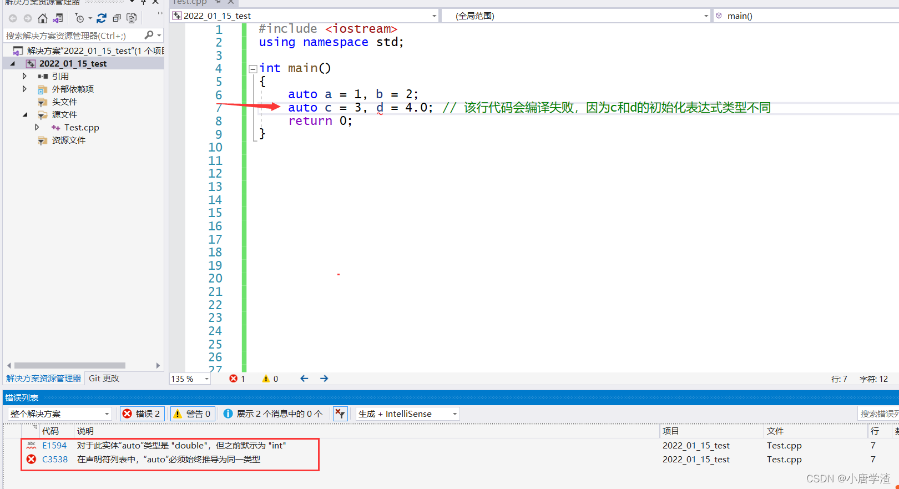
Task: Switch to 解决方案资源管理器 tab
Action: 43,378
